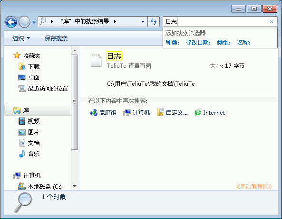Viewport: 282px width, 219px height.
Task: Clear the search box with the X icon
Action: point(272,22)
